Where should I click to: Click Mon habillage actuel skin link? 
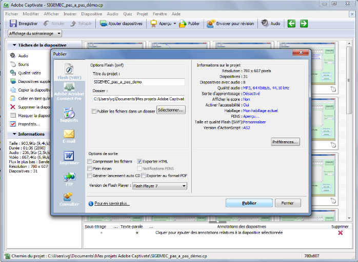pos(260,111)
